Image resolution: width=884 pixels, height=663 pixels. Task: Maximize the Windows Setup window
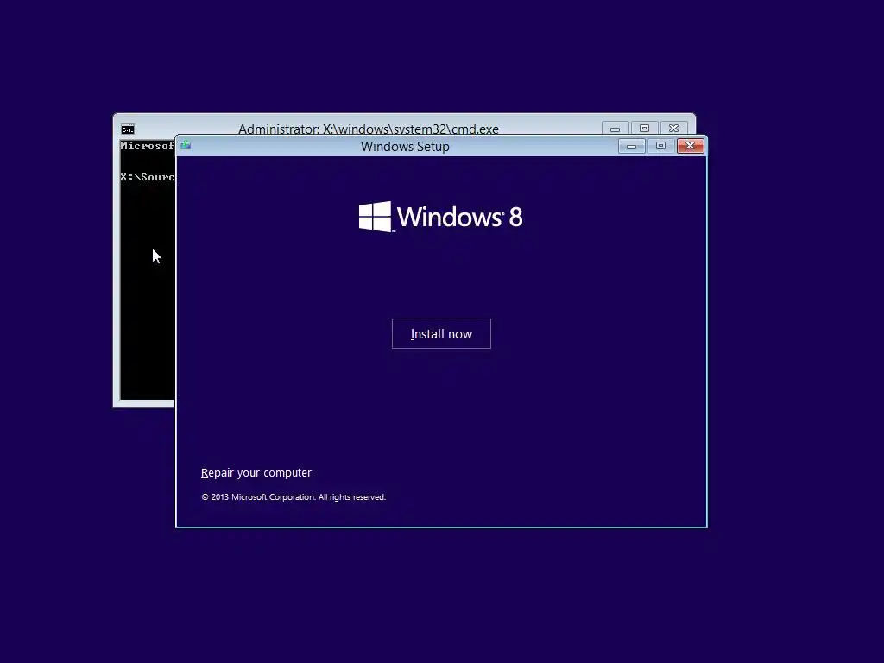(660, 146)
